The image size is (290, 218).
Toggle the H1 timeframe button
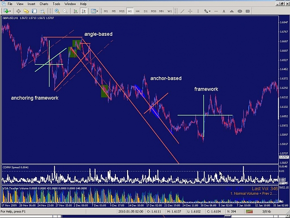pyautogui.click(x=130, y=11)
